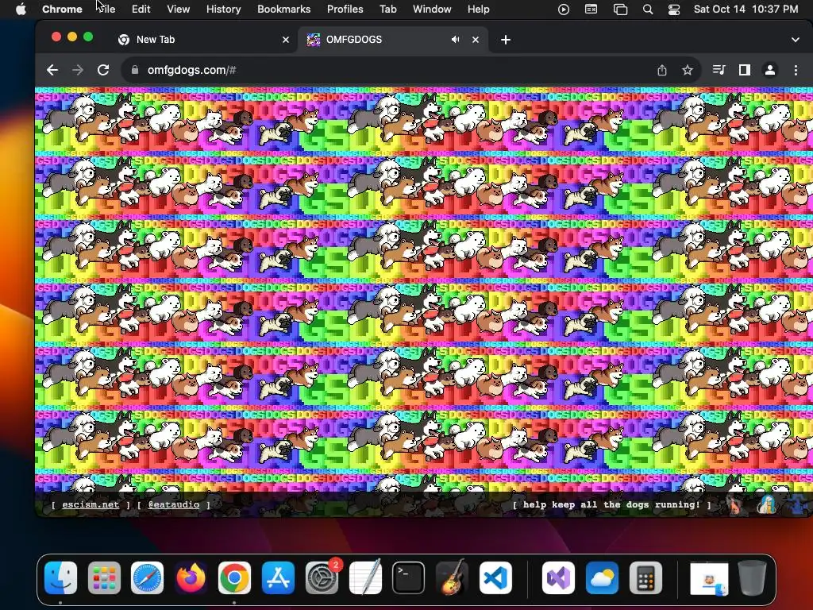Open the Help menu
The width and height of the screenshot is (813, 610).
tap(478, 9)
